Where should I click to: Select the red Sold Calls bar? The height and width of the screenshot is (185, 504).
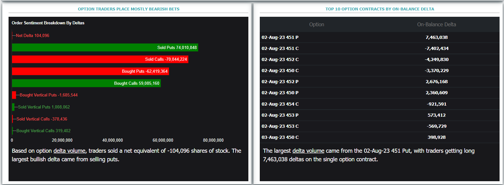coord(100,59)
